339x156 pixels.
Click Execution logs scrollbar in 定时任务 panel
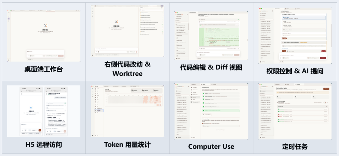328,111
